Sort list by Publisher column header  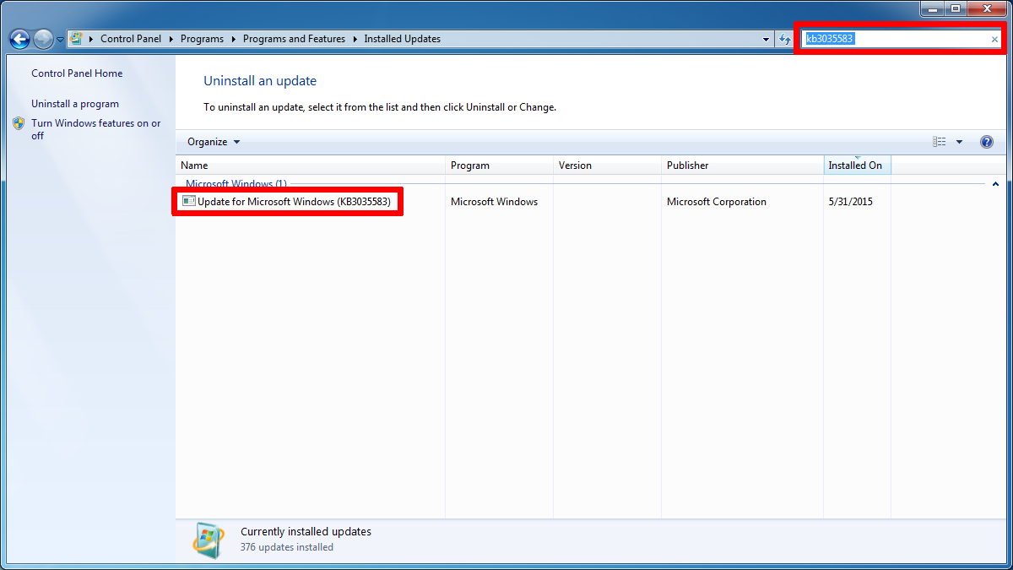coord(688,166)
